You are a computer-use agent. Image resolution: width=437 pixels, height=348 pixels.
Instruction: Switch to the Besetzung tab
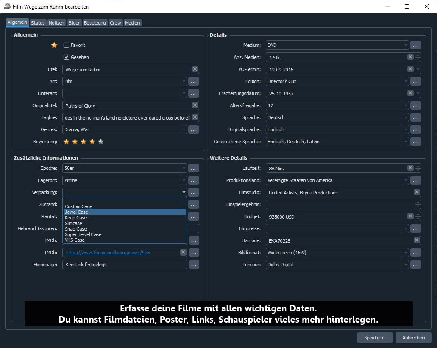[95, 23]
